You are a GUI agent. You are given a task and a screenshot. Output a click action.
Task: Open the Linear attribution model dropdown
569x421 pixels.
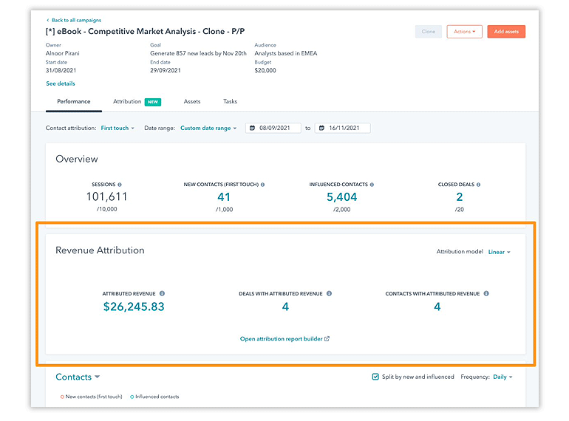coord(500,252)
